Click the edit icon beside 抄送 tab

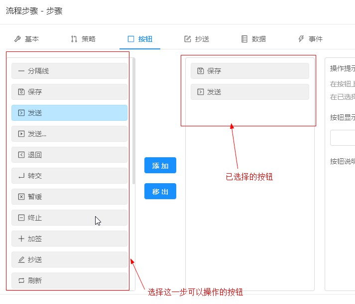[188, 39]
